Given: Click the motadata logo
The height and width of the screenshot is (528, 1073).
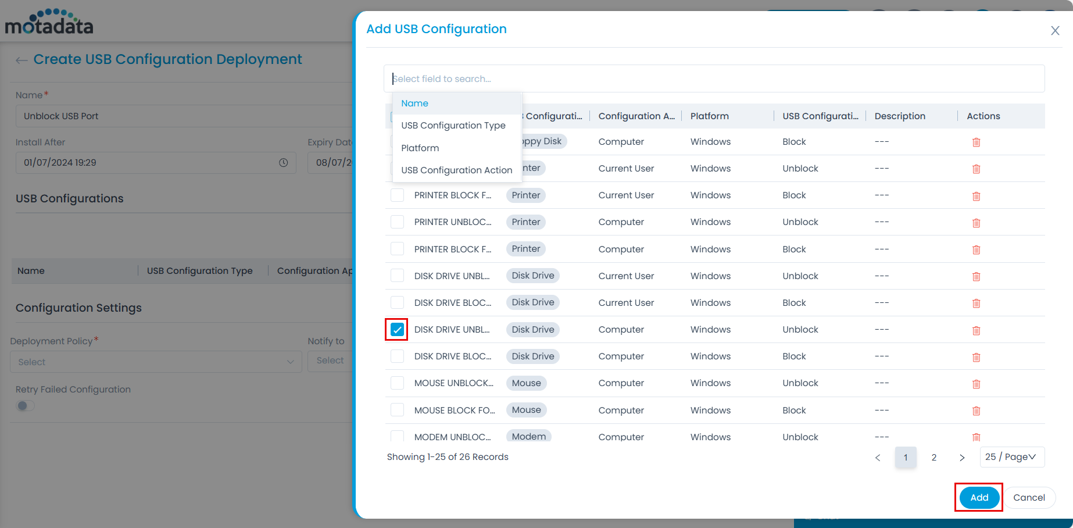Looking at the screenshot, I should point(49,22).
